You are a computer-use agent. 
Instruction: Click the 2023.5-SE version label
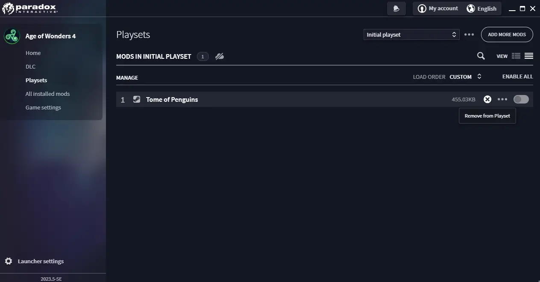click(51, 279)
